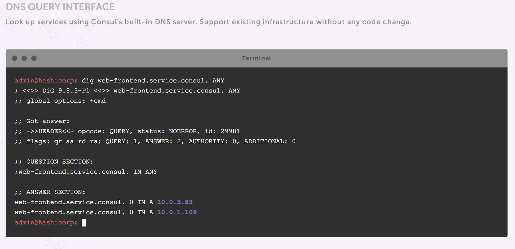Click the first terminal window dot
The width and height of the screenshot is (515, 249).
coord(14,58)
